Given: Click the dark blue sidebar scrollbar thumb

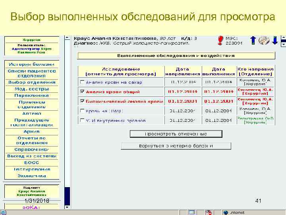Looking at the screenshot, I should tap(67, 196).
